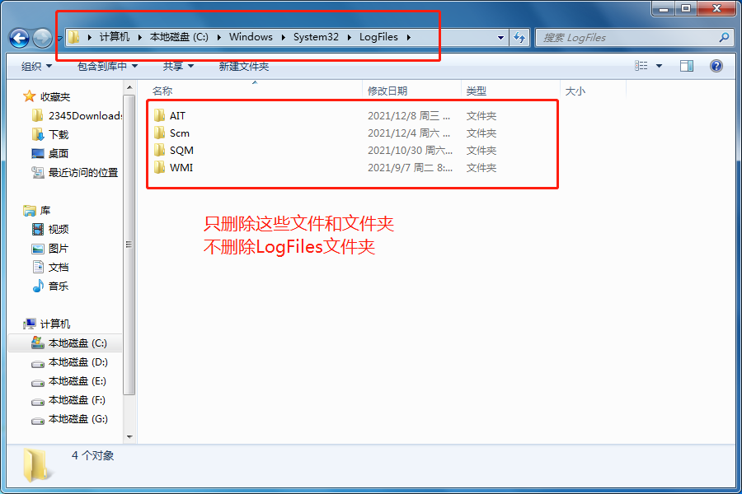Click the change view icon
This screenshot has width=742, height=494.
(641, 66)
